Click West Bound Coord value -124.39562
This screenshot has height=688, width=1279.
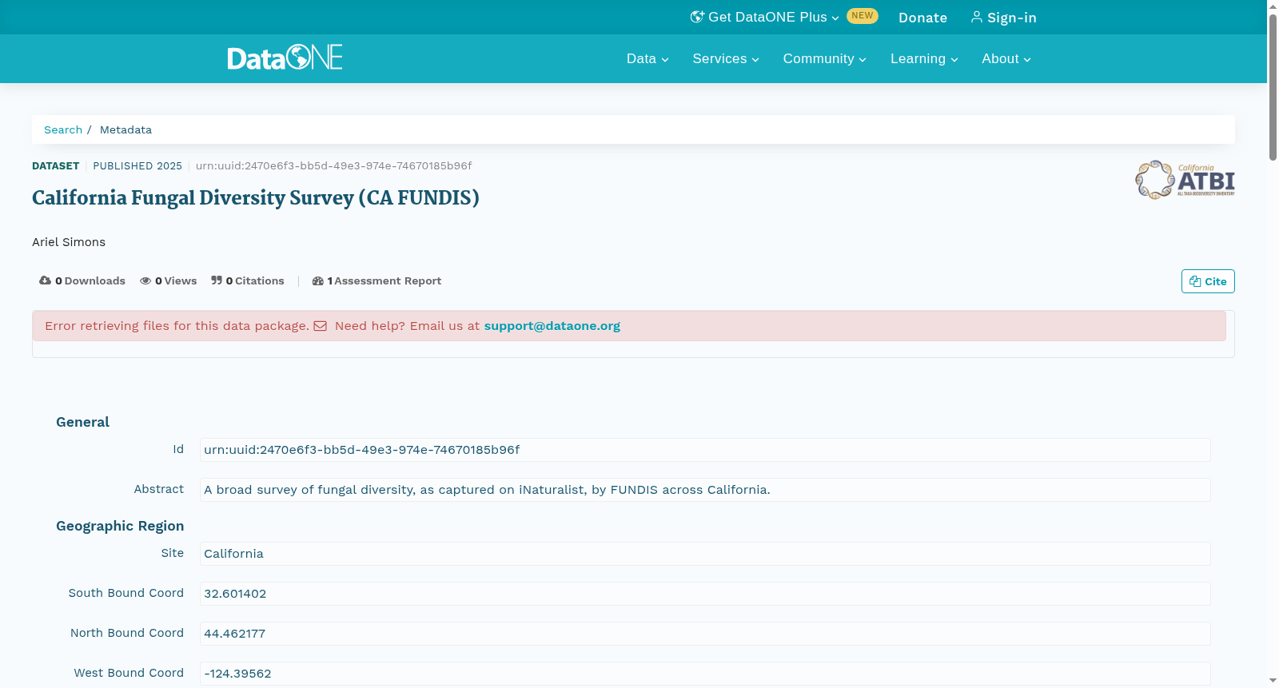tap(705, 674)
